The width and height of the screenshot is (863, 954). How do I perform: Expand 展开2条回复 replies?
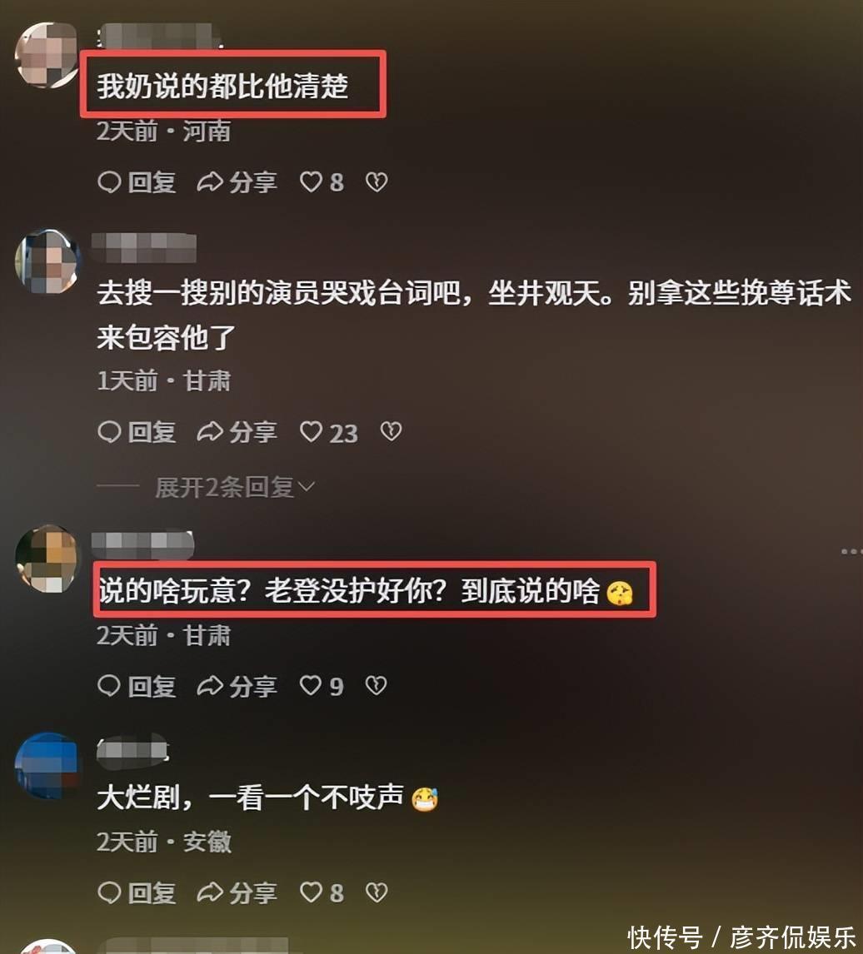(x=234, y=487)
